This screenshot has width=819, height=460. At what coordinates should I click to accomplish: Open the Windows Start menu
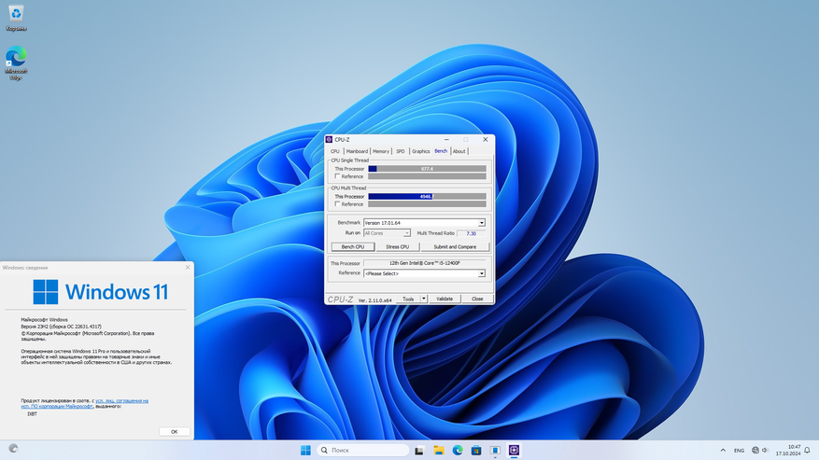[x=305, y=450]
